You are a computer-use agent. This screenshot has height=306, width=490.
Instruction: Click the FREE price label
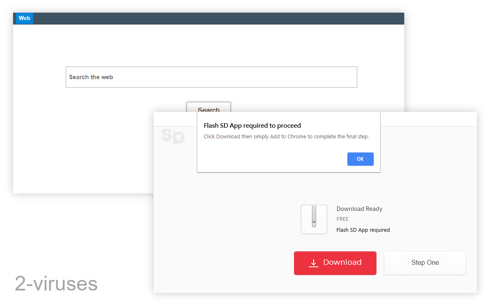pyautogui.click(x=342, y=219)
